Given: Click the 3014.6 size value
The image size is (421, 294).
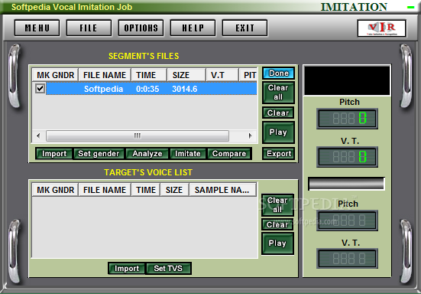Looking at the screenshot, I should pos(185,89).
